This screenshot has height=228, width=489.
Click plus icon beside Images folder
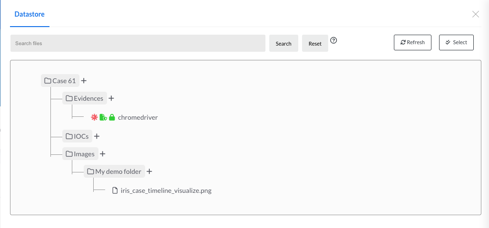click(x=102, y=154)
